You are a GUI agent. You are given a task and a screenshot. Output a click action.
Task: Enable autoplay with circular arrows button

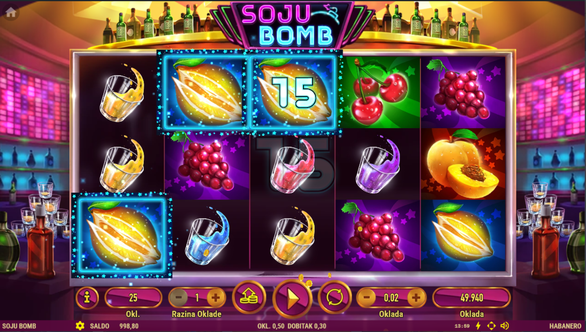pos(335,297)
